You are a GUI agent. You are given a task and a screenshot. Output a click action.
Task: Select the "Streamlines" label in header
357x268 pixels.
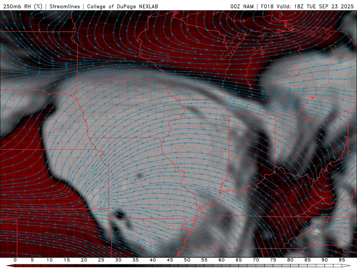(x=65, y=6)
